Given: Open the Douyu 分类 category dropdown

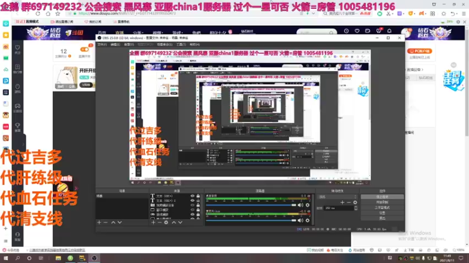Looking at the screenshot, I should [x=138, y=33].
